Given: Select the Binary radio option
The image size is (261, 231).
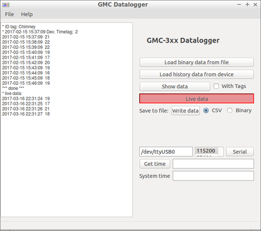Looking at the screenshot, I should pyautogui.click(x=230, y=110).
